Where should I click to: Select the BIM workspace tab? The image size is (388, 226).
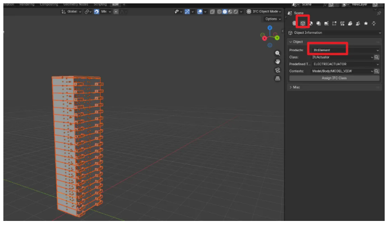115,4
